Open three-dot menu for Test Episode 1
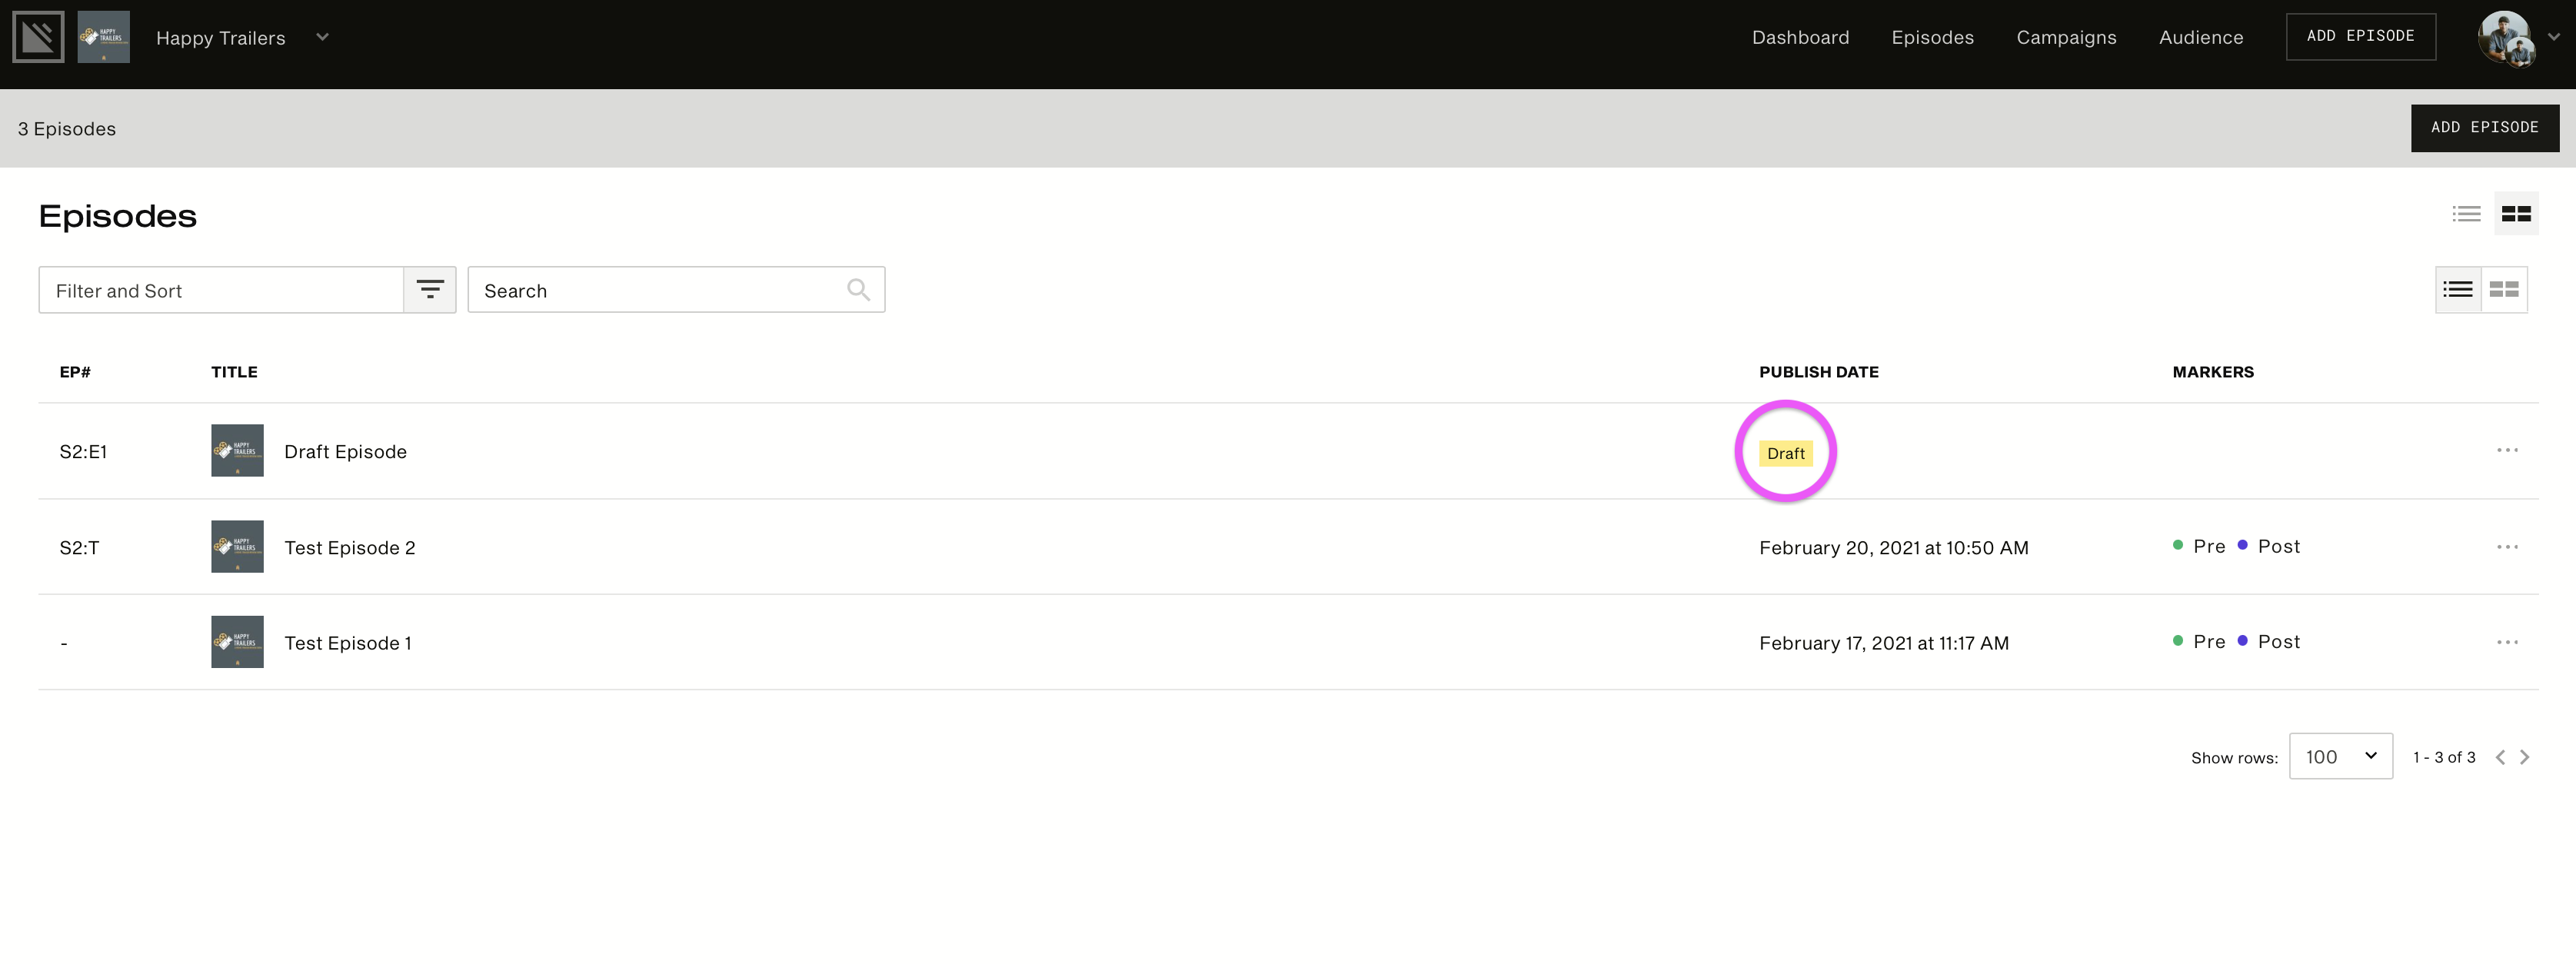Viewport: 2576px width, 964px height. pyautogui.click(x=2507, y=642)
